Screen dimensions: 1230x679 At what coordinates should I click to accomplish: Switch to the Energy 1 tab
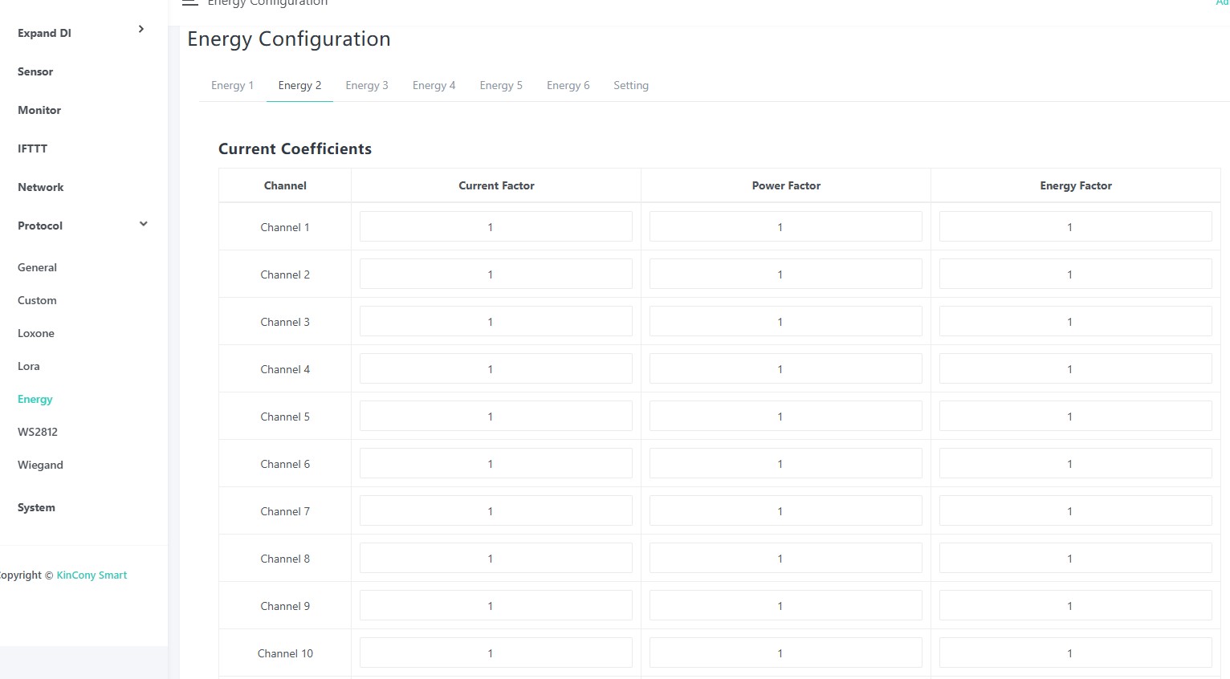point(232,85)
